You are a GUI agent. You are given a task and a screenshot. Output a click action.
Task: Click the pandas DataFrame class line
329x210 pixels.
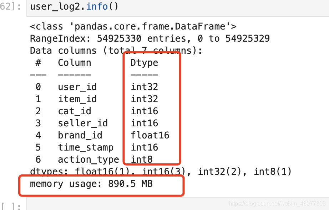point(133,27)
